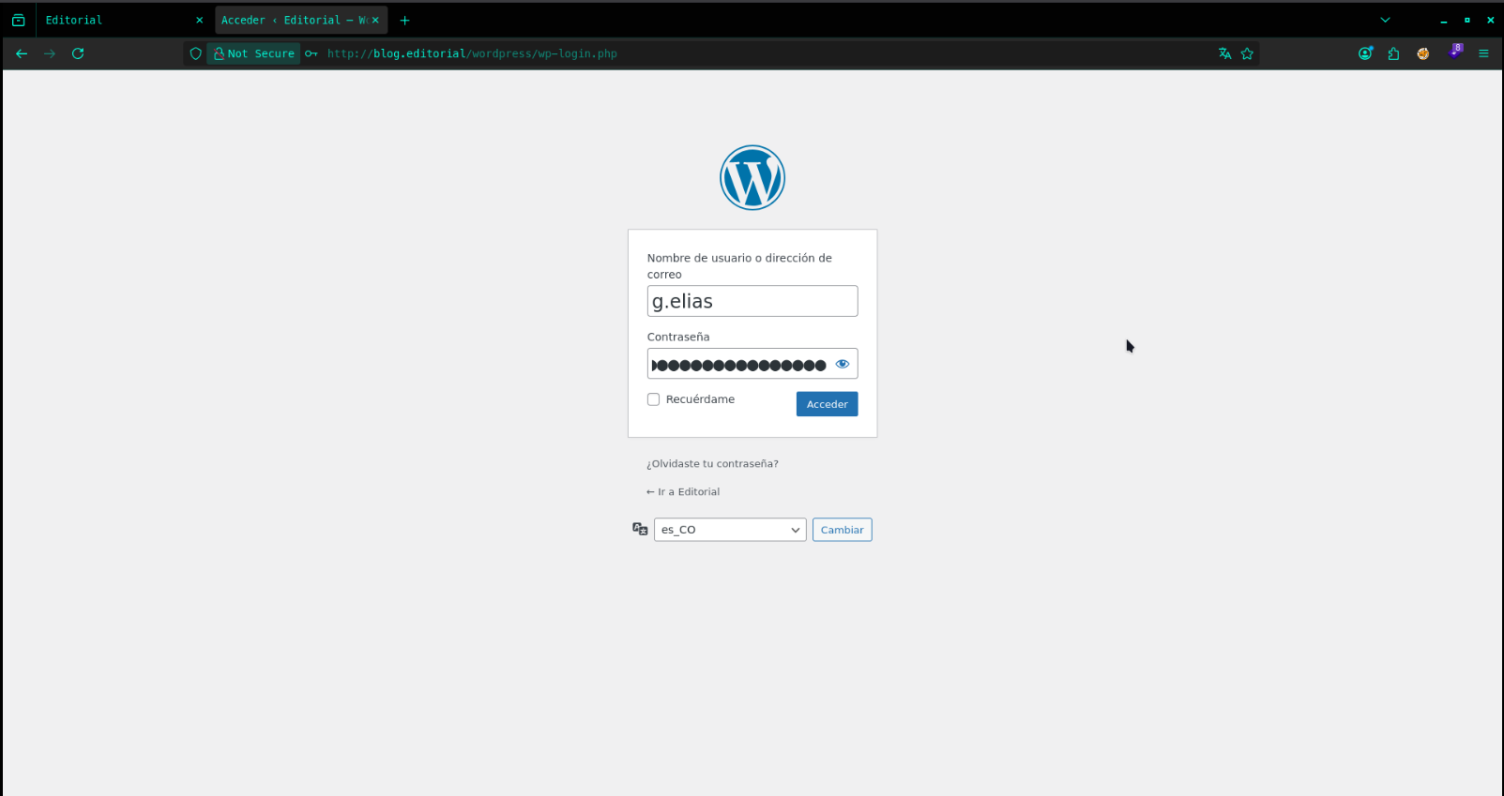Click the Not Secure site info badge
Image resolution: width=1504 pixels, height=796 pixels.
click(x=253, y=53)
